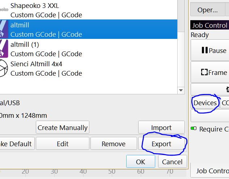Confirm with the OK button
Viewport: 229px width, 179px height.
pyautogui.click(x=140, y=162)
